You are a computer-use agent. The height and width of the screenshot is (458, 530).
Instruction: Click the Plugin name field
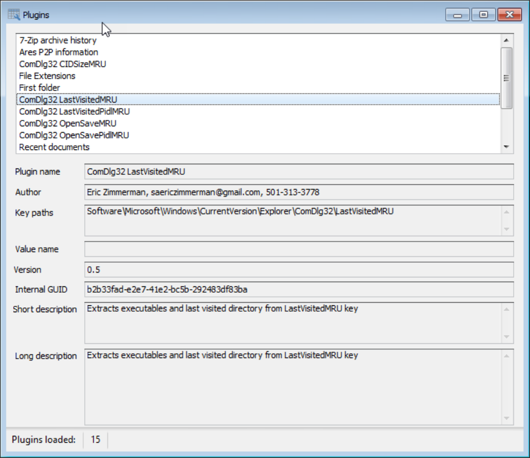click(x=299, y=172)
